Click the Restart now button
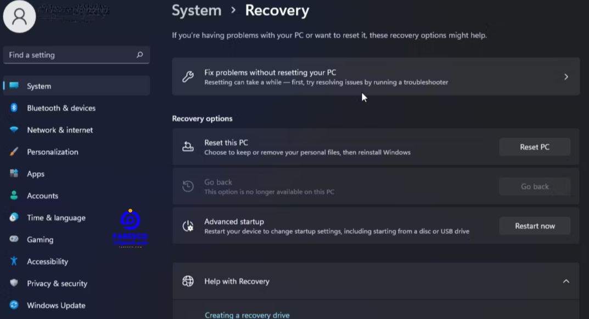The image size is (589, 319). click(x=535, y=226)
